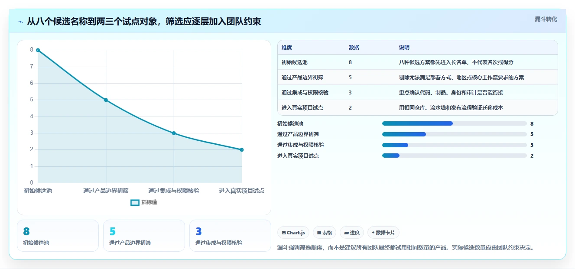Click the chart data point at 通过产品边界初筛
Screen dimensions: 575x269
point(106,100)
